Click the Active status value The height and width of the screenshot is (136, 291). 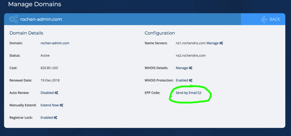[45, 56]
